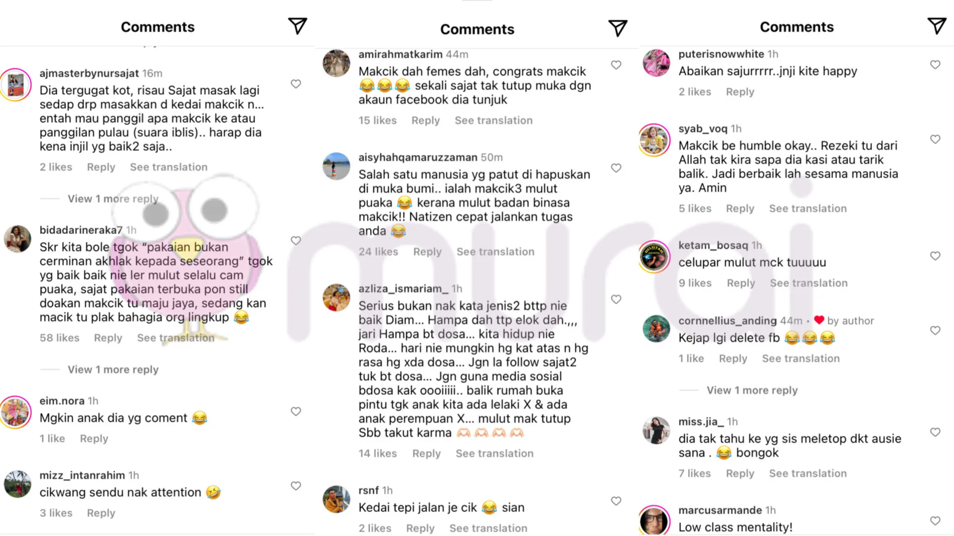Tap heart icon beside rsnf's comment

[616, 501]
